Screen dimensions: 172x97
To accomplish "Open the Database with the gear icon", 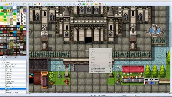I will (80, 4).
